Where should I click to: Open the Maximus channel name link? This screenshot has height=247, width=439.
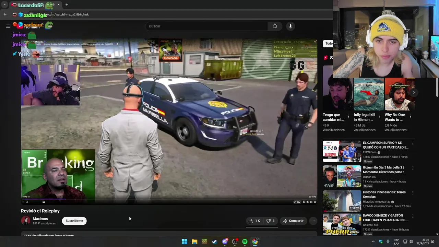coord(40,219)
